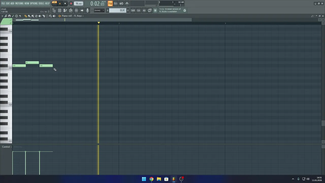Open the BEAT pattern name field
The image size is (325, 183).
(x=118, y=10)
